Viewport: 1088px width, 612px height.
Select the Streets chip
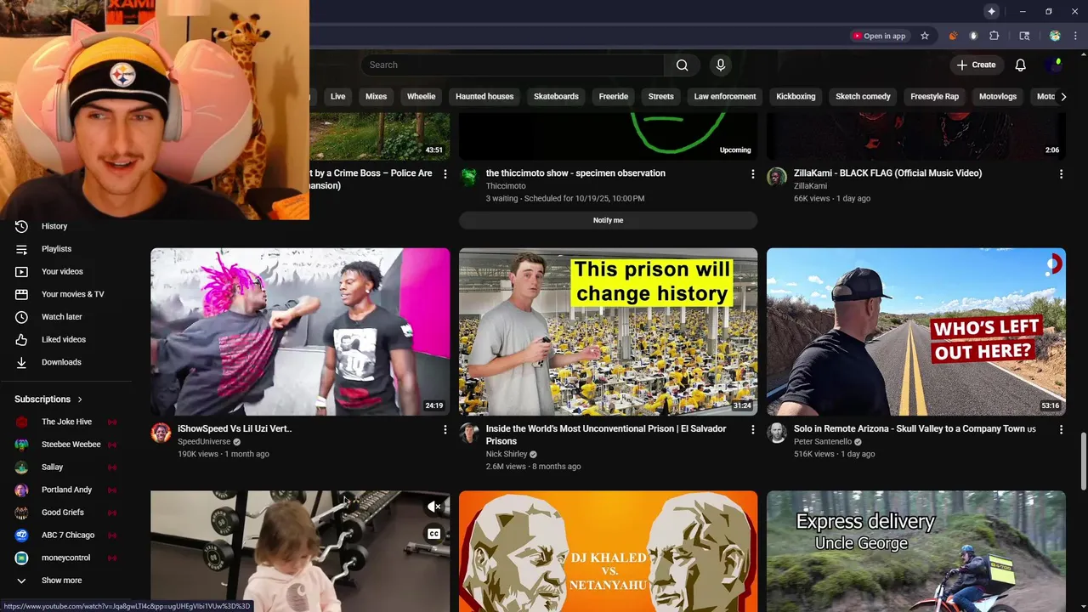pos(661,97)
